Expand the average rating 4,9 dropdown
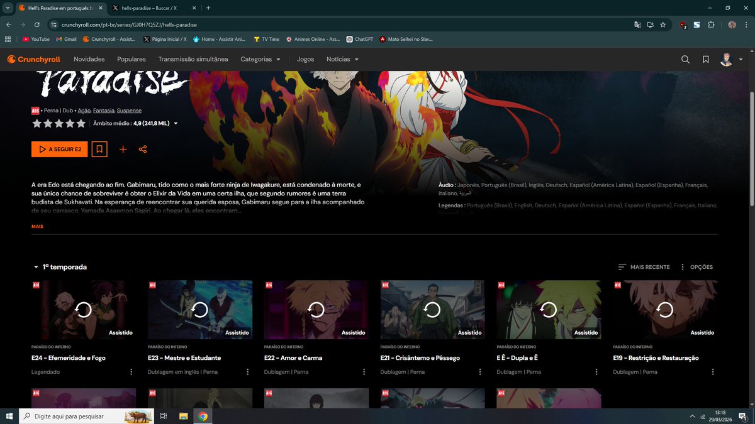This screenshot has height=424, width=755. 176,124
